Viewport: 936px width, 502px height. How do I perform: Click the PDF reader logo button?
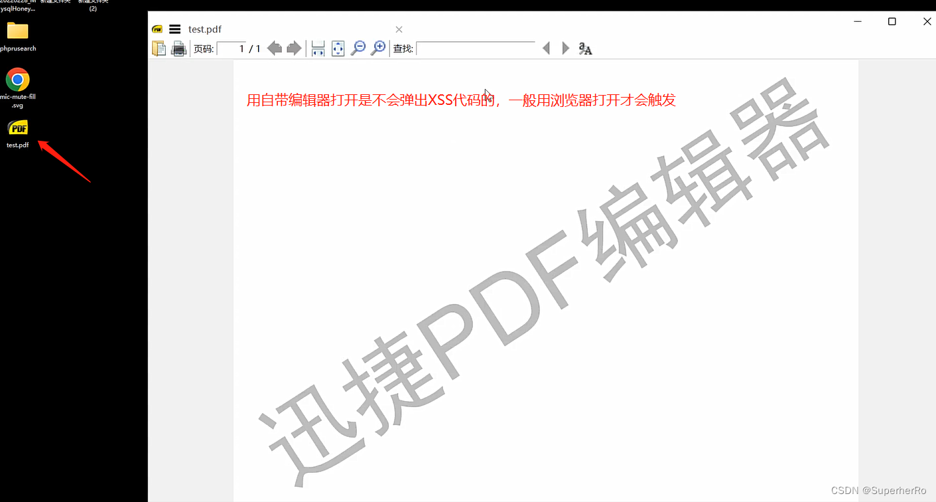click(157, 29)
